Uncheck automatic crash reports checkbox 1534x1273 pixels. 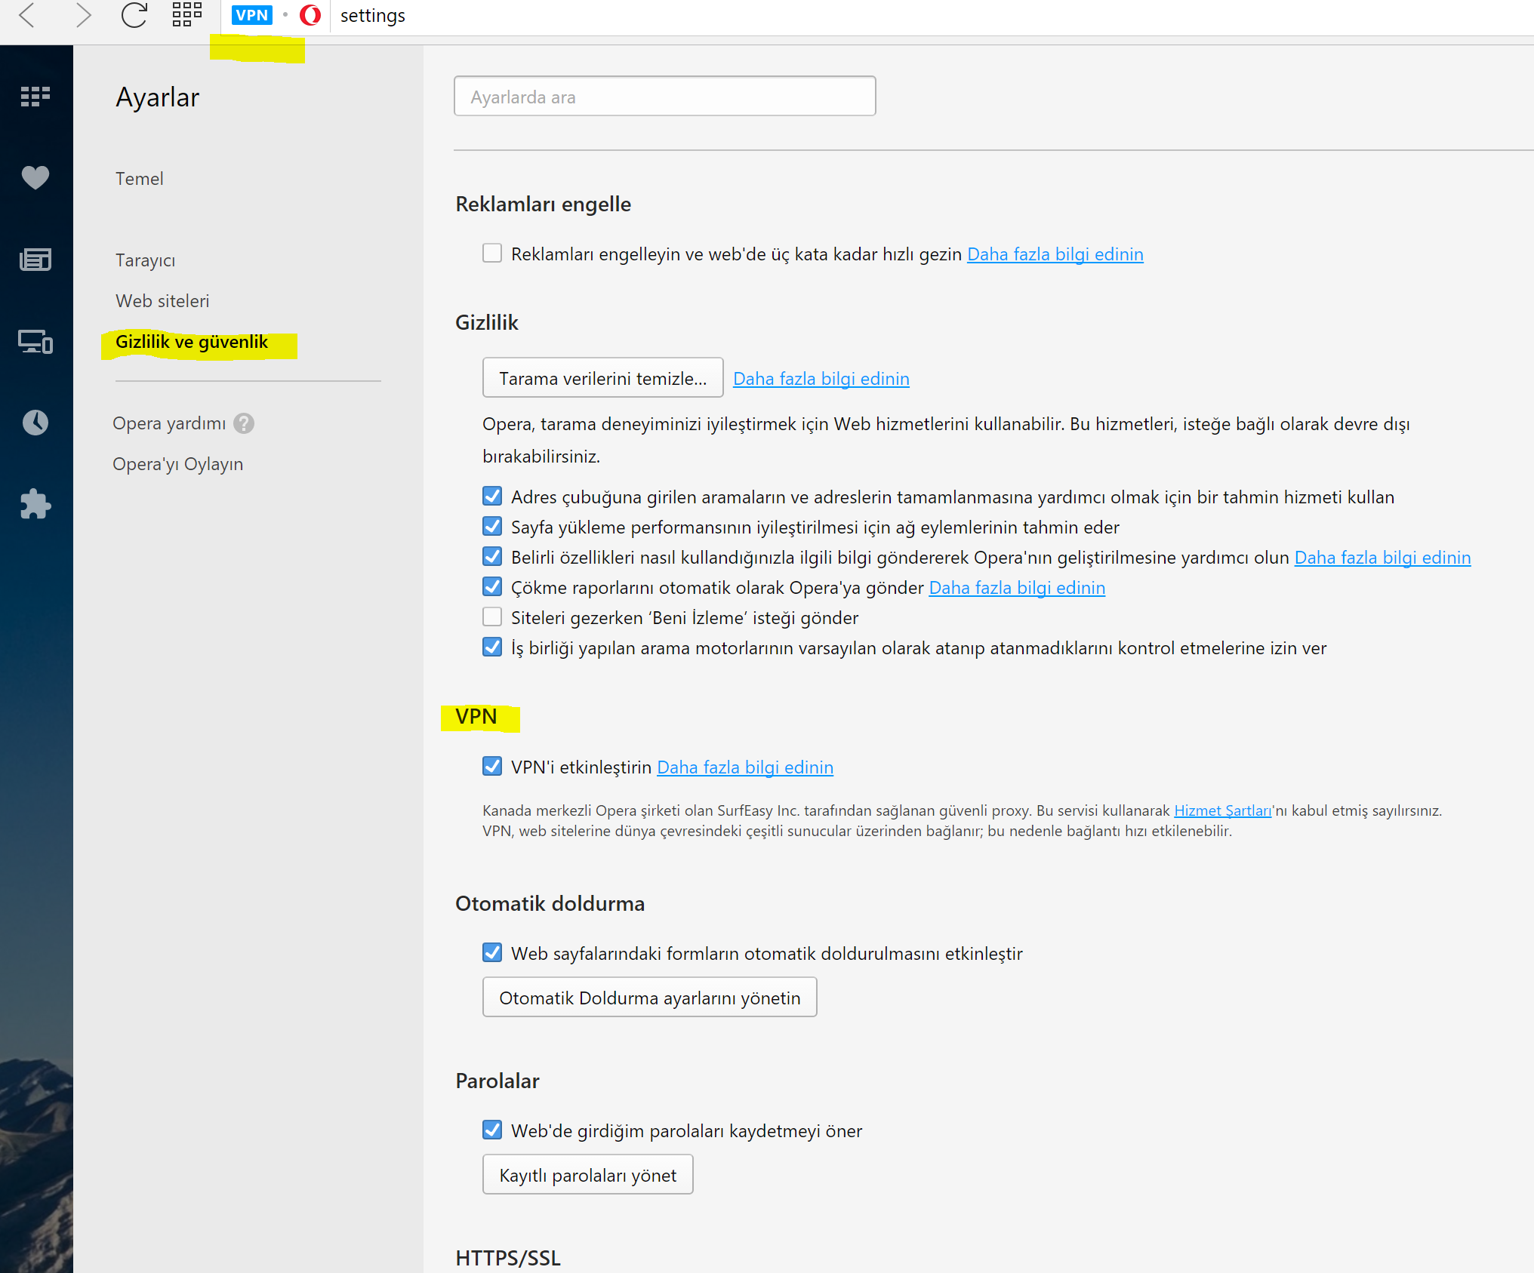[x=492, y=587]
